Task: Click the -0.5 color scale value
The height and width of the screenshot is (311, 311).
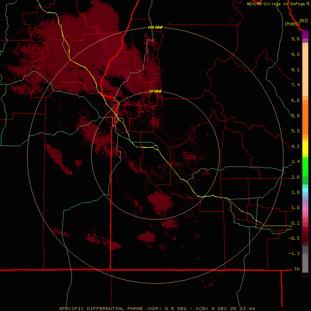Action: click(x=294, y=238)
